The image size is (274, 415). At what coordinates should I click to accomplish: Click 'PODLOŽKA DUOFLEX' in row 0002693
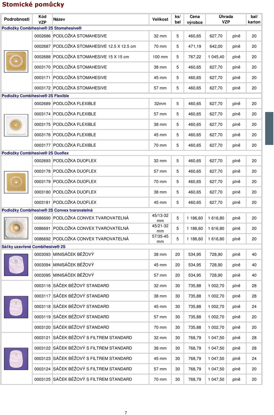(x=75, y=161)
